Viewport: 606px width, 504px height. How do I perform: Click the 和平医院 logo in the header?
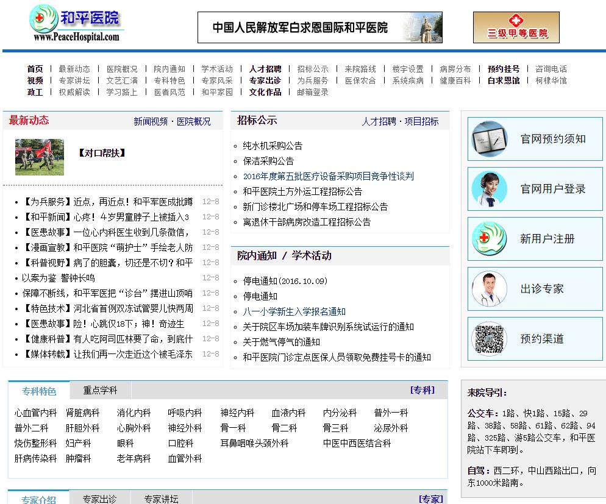point(76,24)
